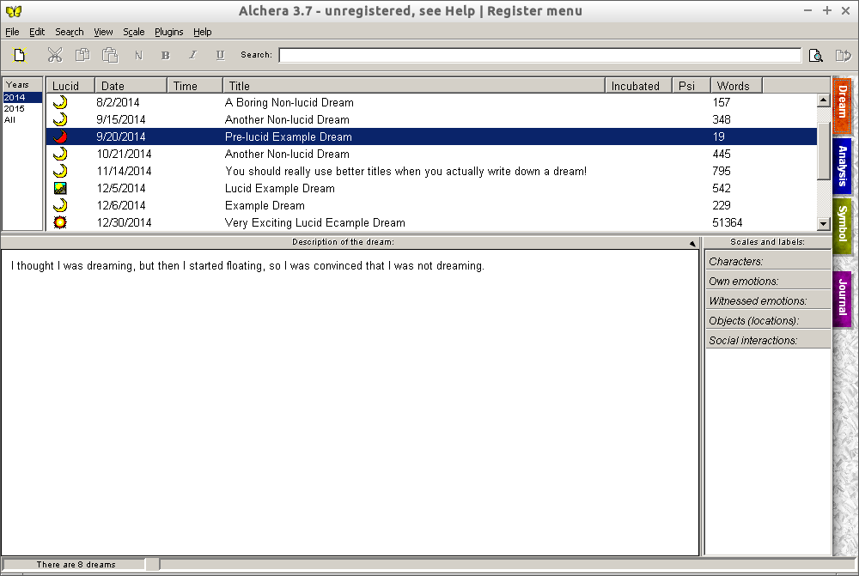
Task: Show All years in Years list
Action: click(22, 120)
